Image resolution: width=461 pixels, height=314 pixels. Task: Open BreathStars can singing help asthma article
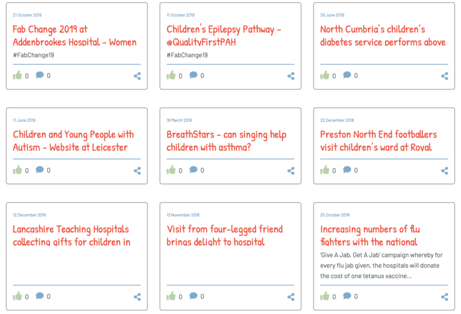point(226,141)
